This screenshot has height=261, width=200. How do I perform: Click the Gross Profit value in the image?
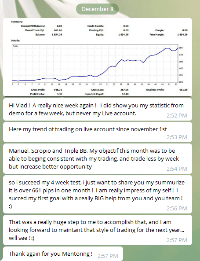coord(58,90)
